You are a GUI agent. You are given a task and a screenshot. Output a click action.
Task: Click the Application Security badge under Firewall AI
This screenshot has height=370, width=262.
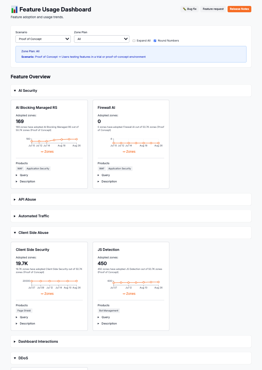[120, 168]
